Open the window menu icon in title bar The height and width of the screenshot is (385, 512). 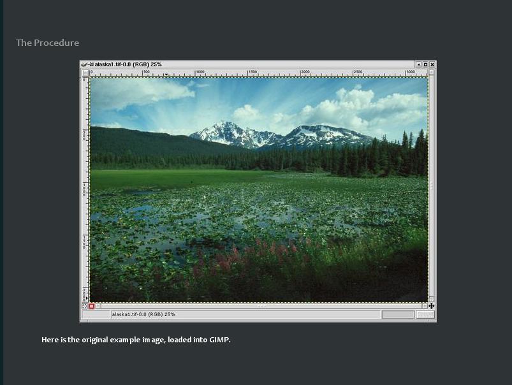click(x=84, y=64)
